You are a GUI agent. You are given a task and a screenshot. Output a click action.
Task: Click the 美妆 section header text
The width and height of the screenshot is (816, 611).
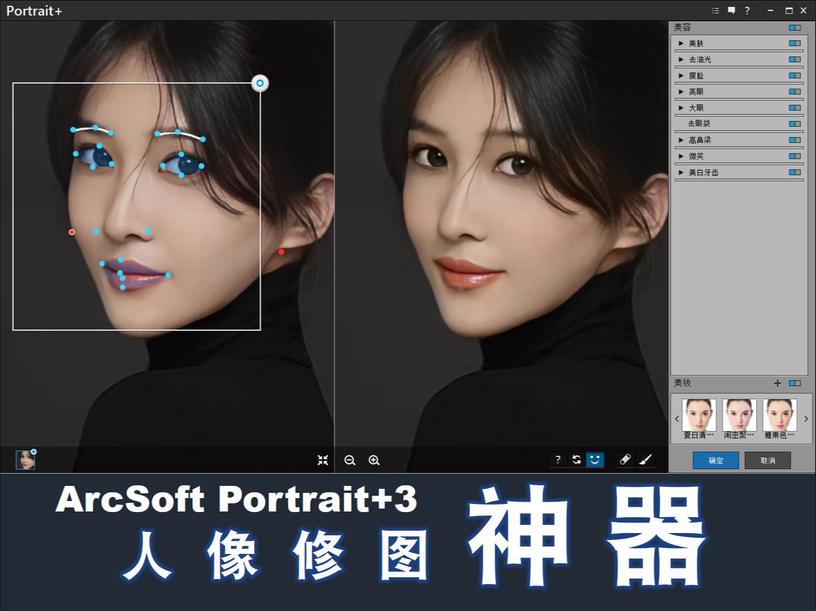(683, 383)
